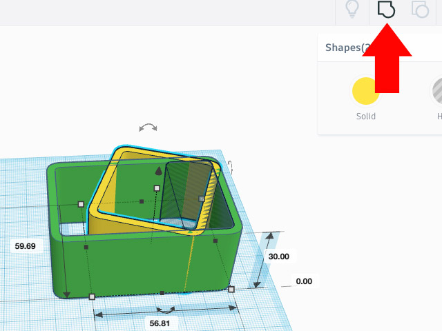Click the light bulb Show All icon
Screen dimensions: 442x331
(352, 9)
